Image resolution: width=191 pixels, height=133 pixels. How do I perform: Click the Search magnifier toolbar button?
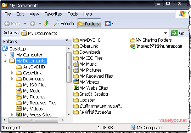click(64, 23)
